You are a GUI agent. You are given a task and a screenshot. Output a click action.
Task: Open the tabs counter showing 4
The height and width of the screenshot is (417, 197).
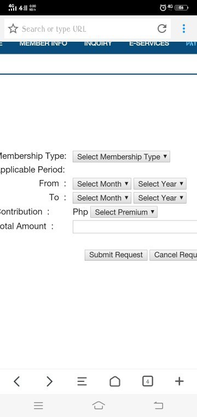tap(147, 381)
